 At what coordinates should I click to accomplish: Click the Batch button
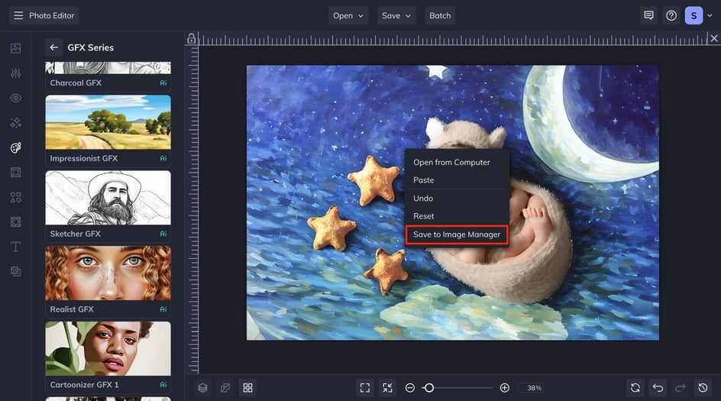[x=440, y=15]
